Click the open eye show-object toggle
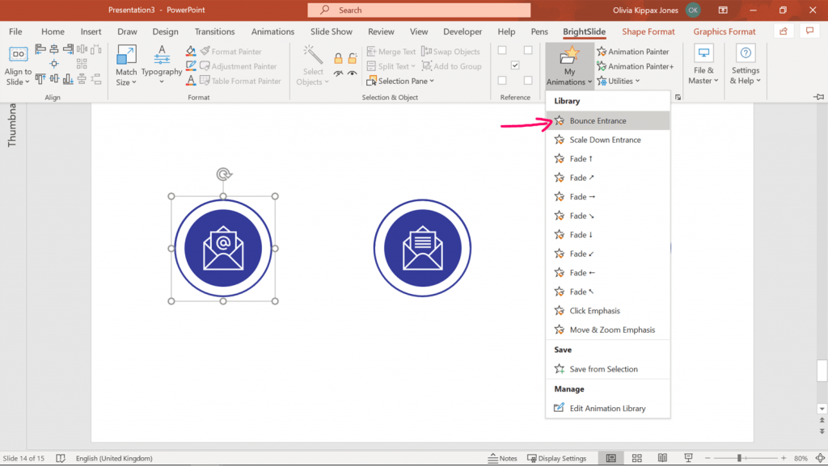The width and height of the screenshot is (828, 466). coord(353,73)
